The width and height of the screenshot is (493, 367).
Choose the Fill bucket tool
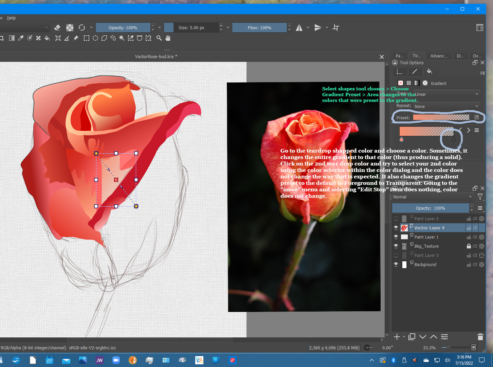(x=47, y=38)
